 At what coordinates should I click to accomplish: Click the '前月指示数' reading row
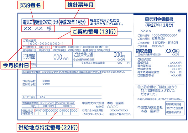point(36,84)
